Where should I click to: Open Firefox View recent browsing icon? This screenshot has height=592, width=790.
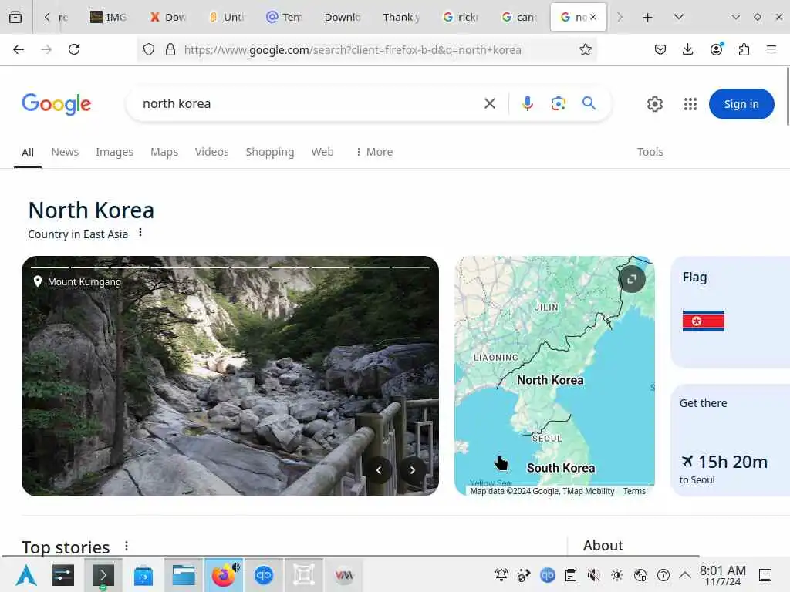pyautogui.click(x=15, y=17)
